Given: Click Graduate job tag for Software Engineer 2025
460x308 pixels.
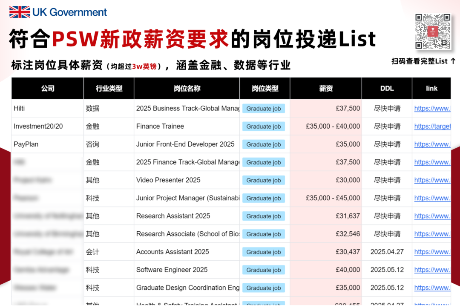Looking at the screenshot, I should click(x=264, y=270).
